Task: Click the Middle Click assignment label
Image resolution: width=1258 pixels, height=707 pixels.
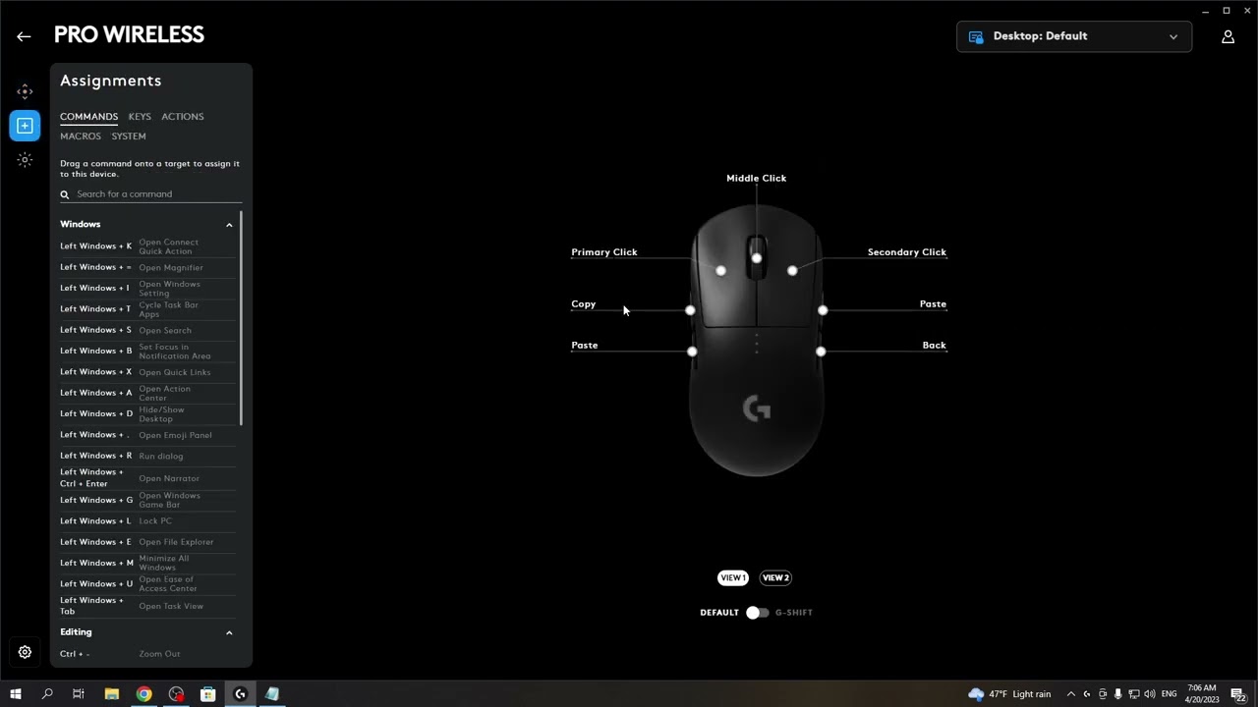Action: [757, 179]
